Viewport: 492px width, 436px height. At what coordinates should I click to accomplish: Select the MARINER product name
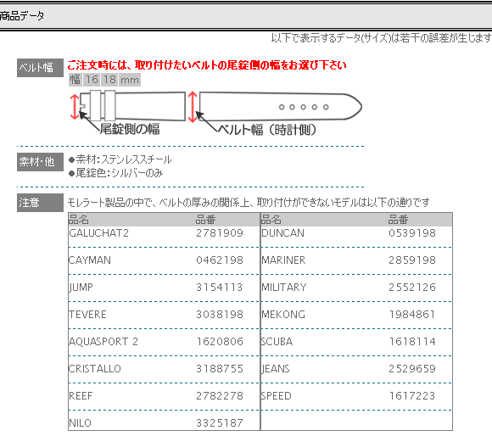pos(283,260)
